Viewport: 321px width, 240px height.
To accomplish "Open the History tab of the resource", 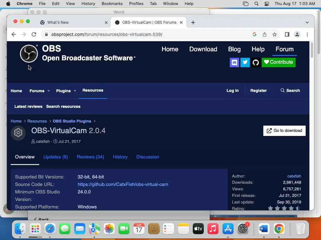I will coord(120,157).
